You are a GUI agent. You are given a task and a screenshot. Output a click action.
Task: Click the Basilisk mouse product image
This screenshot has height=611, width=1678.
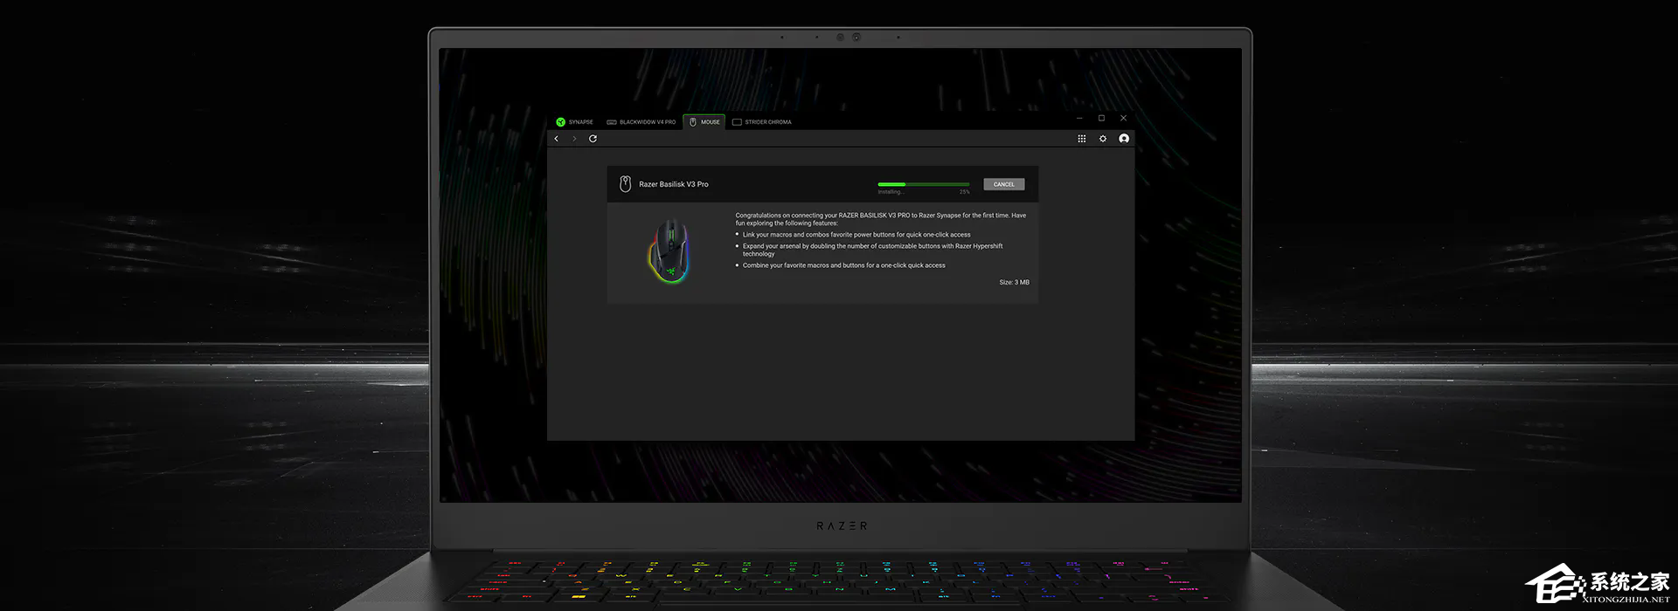coord(670,251)
